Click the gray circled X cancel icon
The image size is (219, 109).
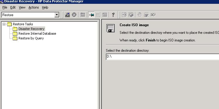click(74, 15)
